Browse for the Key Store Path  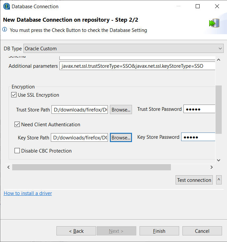coord(121,137)
